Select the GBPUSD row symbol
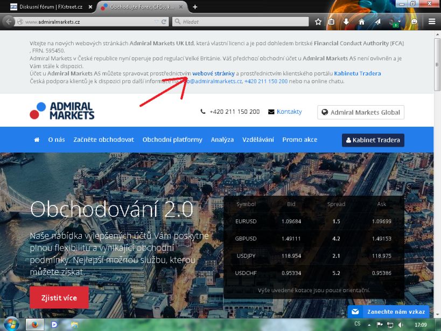The height and width of the screenshot is (331, 441). point(246,239)
